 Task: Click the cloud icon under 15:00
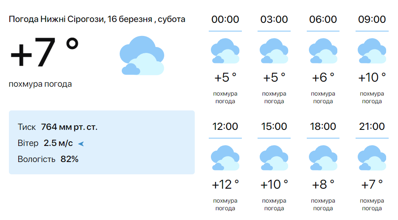click(274, 158)
